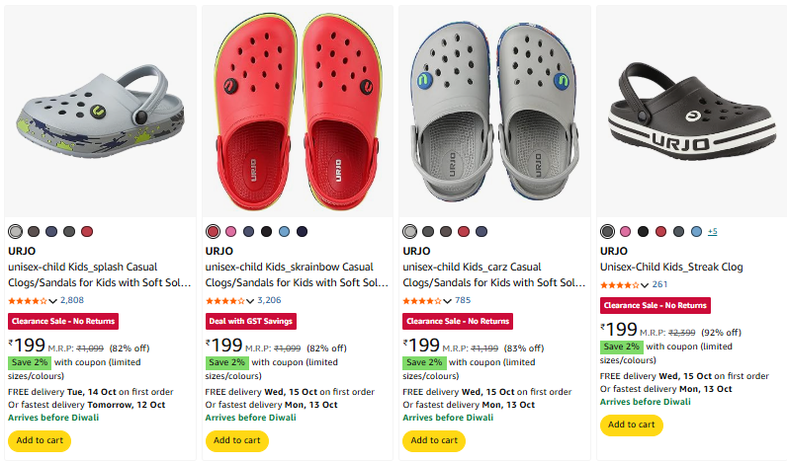The height and width of the screenshot is (463, 787).
Task: Open Kids_skrainbow Casual Clogs product title
Action: 297,274
